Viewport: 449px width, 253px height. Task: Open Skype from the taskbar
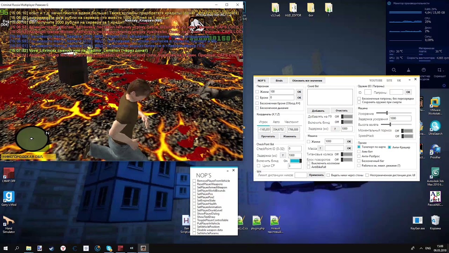point(109,248)
